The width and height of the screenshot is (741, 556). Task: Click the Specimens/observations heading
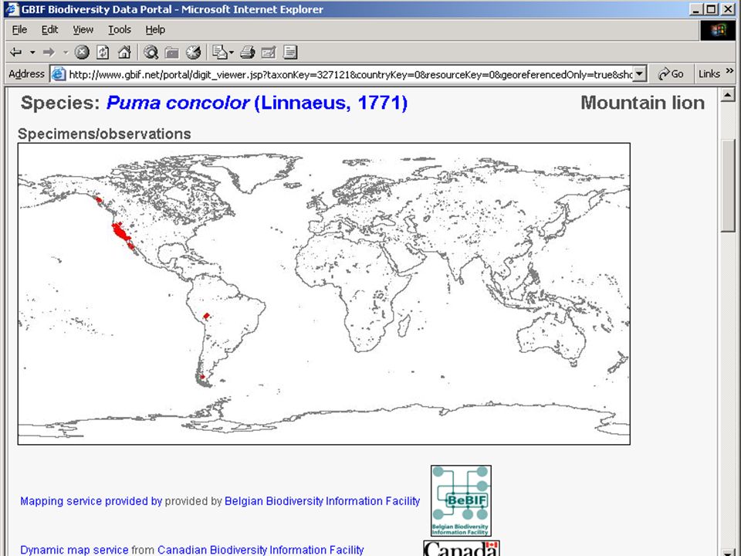(x=104, y=134)
